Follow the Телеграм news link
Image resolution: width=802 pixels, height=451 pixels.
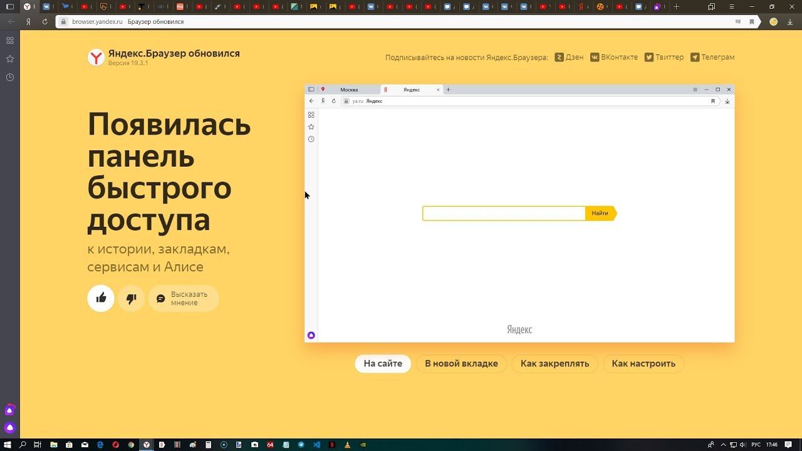coord(712,57)
